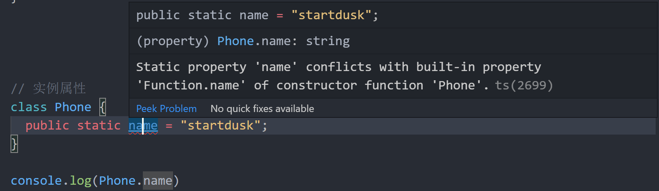The image size is (659, 191).
Task: Place cursor on underlined name in class body
Action: tap(143, 125)
